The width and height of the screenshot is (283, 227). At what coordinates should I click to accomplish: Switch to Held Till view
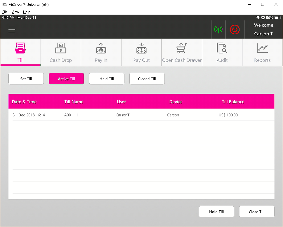click(x=107, y=79)
